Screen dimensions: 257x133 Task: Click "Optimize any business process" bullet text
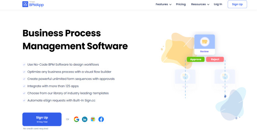pyautogui.click(x=69, y=72)
